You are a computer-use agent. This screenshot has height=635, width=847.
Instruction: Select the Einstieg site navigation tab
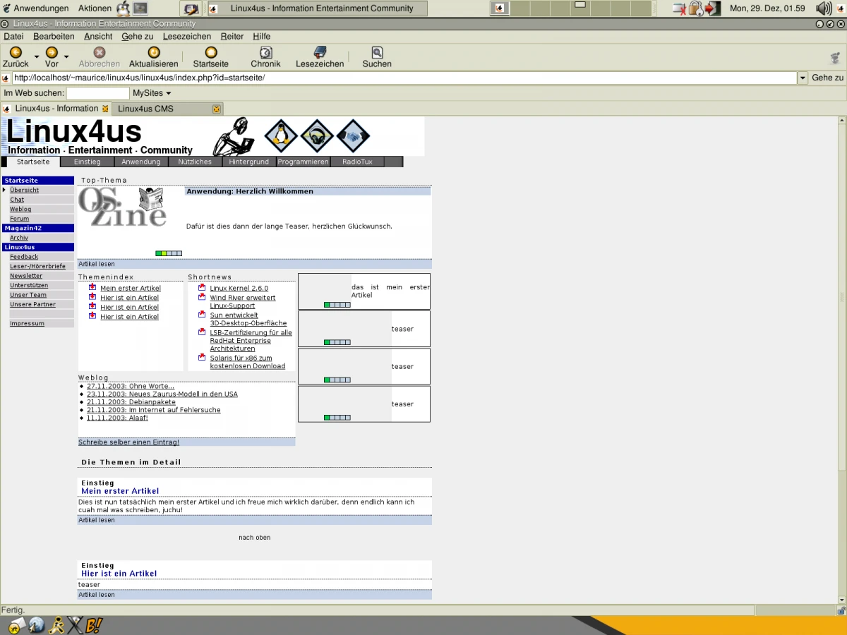[88, 162]
